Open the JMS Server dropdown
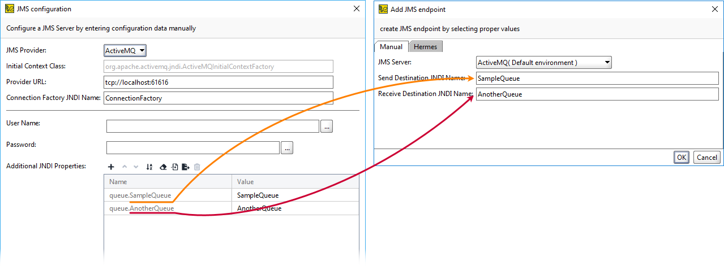The image size is (724, 266). pos(544,62)
